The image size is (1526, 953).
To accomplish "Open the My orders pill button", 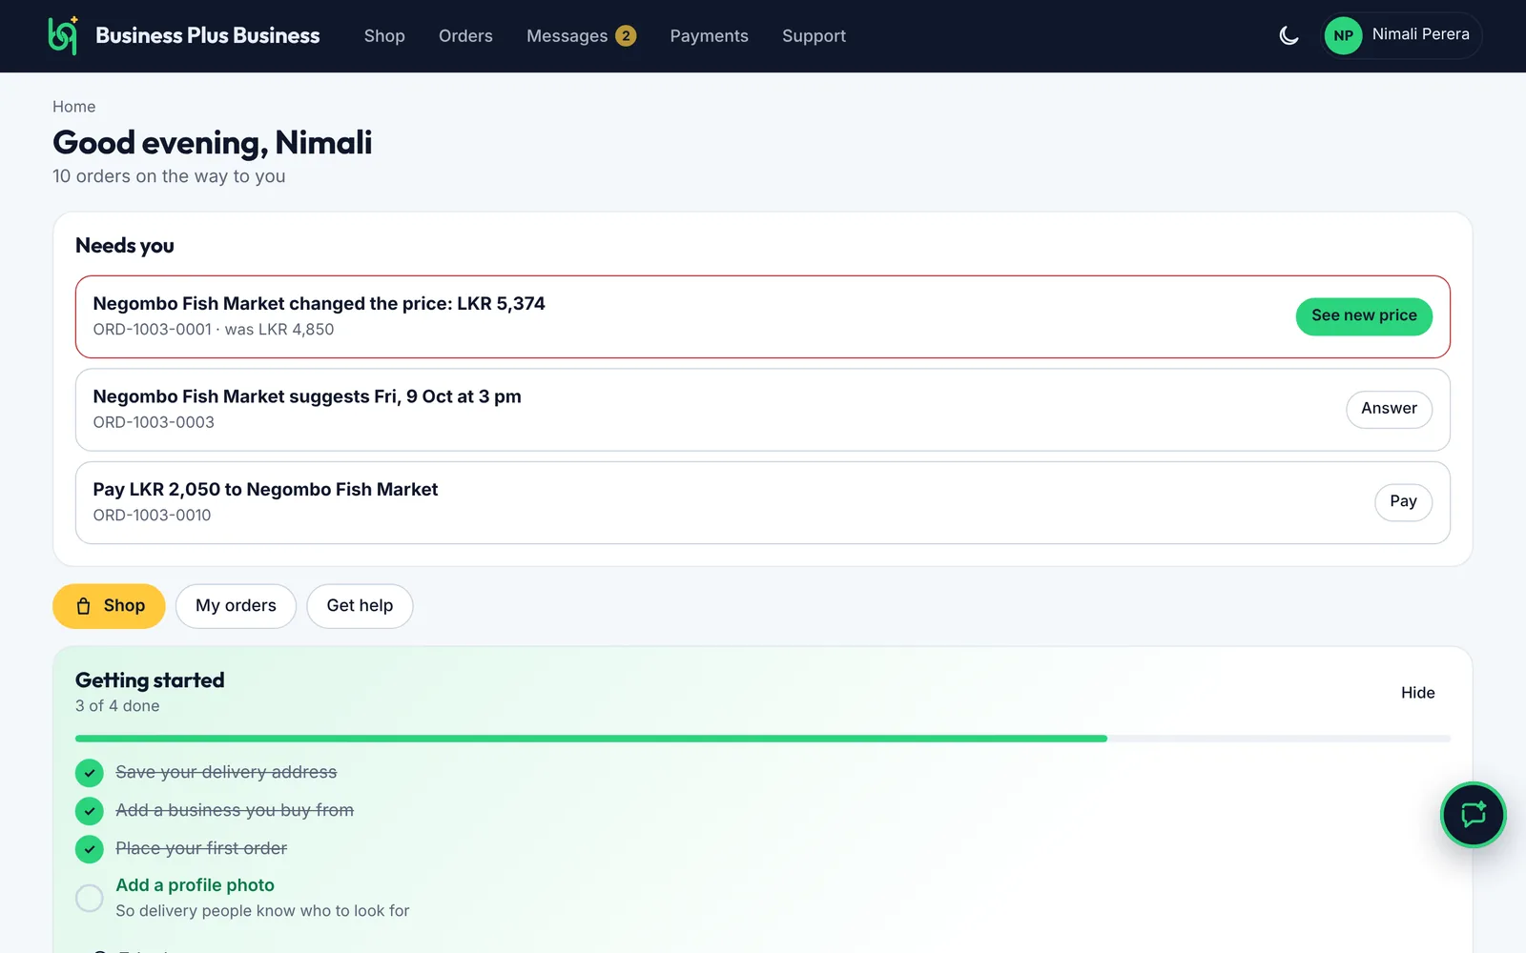I will coord(236,606).
